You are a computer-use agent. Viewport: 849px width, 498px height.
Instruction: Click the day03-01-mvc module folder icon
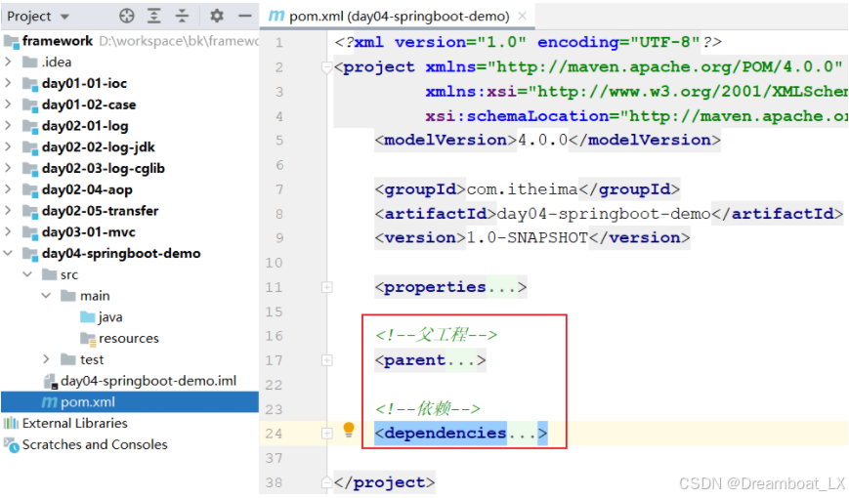tap(29, 232)
